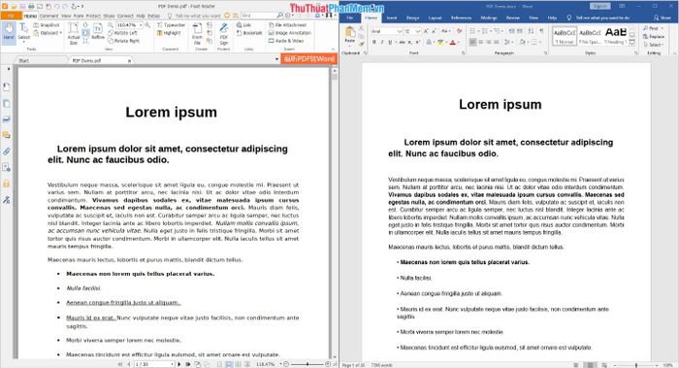The image size is (679, 368).
Task: Switch to the Protect tab in Foxit
Action: (93, 16)
